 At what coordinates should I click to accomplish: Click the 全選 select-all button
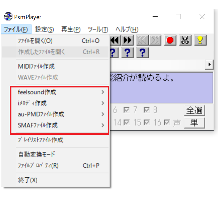[x=195, y=110]
